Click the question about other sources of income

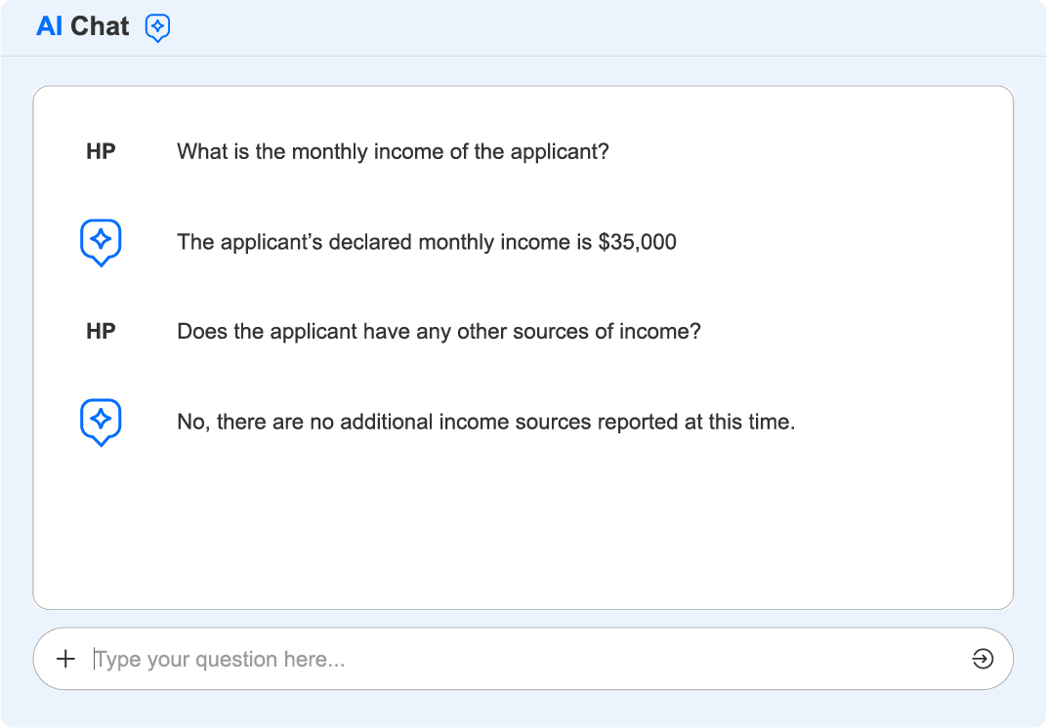coord(439,331)
